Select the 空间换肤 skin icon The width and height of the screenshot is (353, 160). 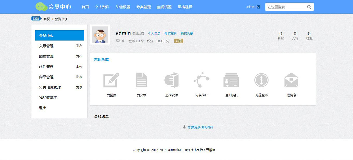click(x=231, y=80)
